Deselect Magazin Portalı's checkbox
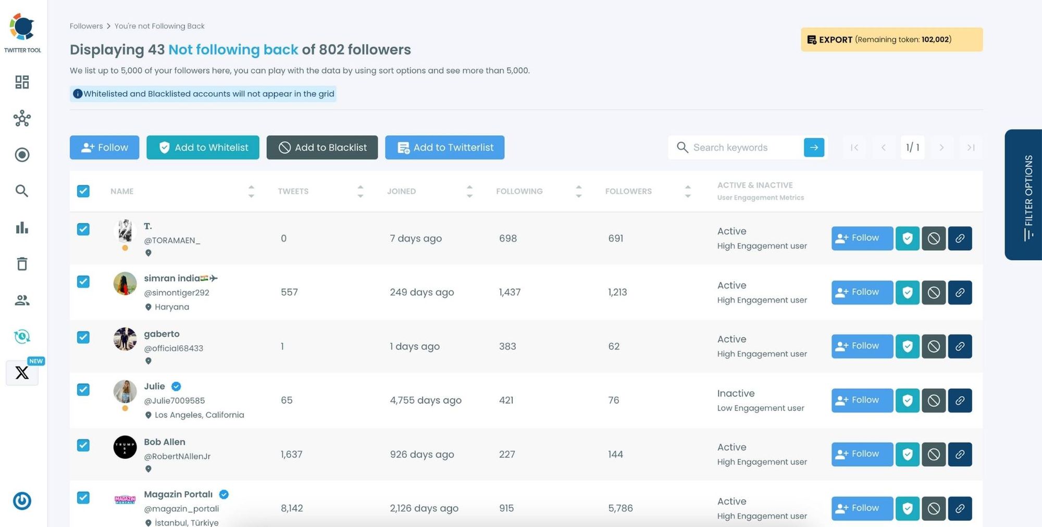The width and height of the screenshot is (1042, 527). pyautogui.click(x=83, y=498)
